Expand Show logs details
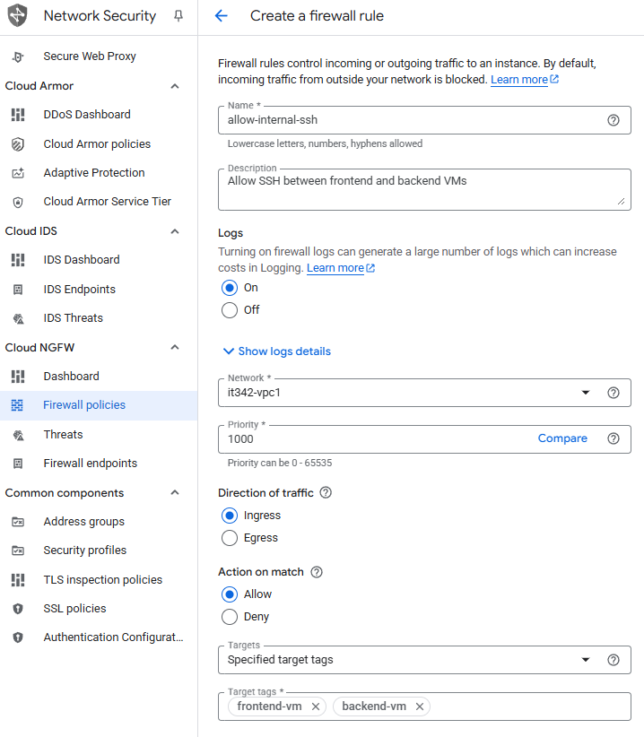Screen dimensions: 644x737 pyautogui.click(x=276, y=351)
